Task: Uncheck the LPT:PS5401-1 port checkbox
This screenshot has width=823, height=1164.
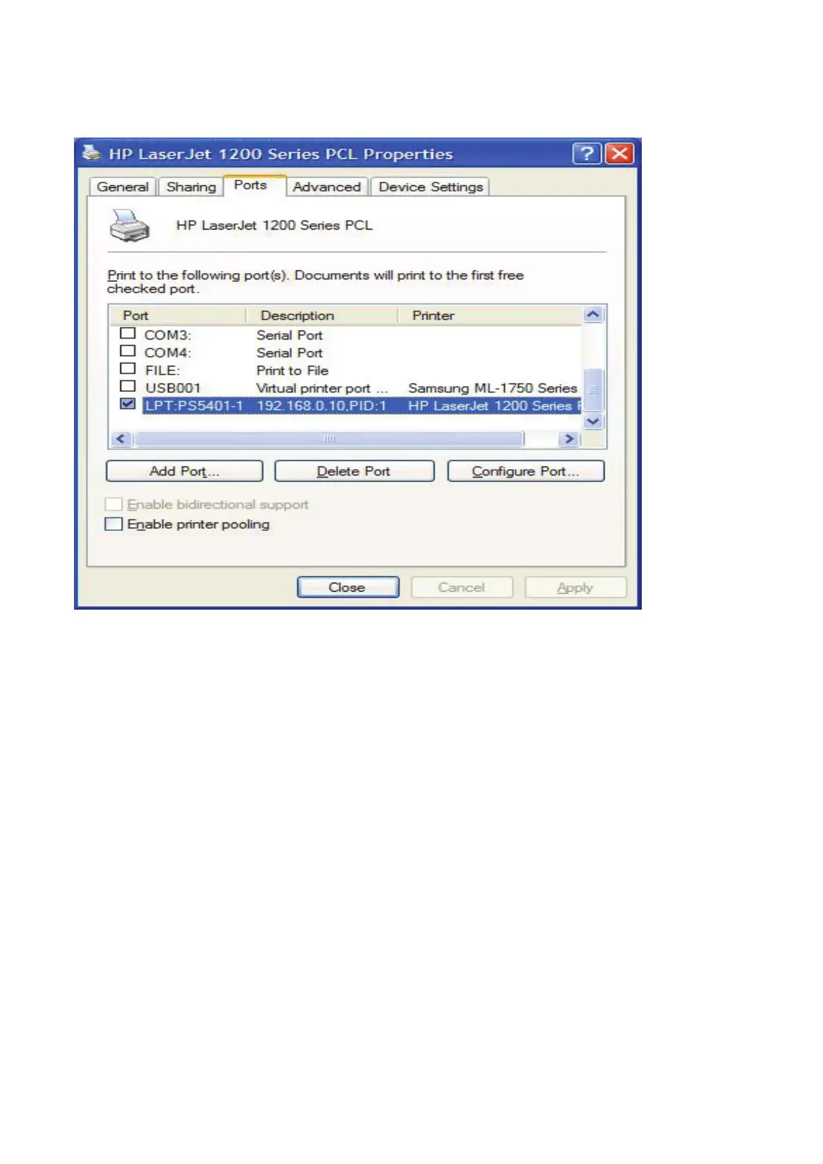Action: coord(127,404)
